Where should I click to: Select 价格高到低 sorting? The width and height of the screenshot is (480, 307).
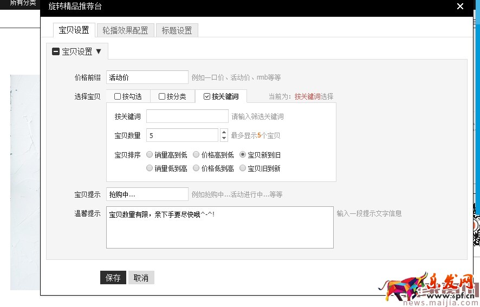click(x=196, y=154)
